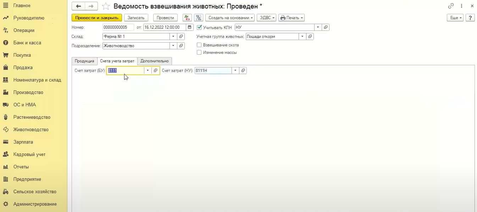
Task: Click the back navigation arrow
Action: point(78,6)
